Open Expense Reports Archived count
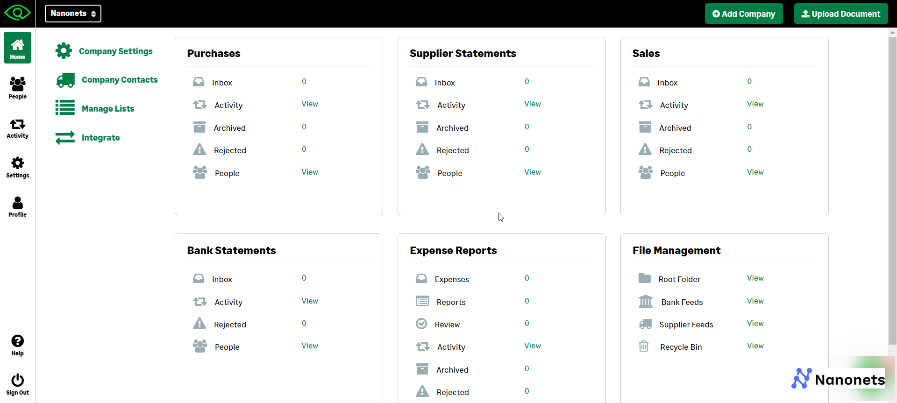This screenshot has height=403, width=897. (x=527, y=368)
